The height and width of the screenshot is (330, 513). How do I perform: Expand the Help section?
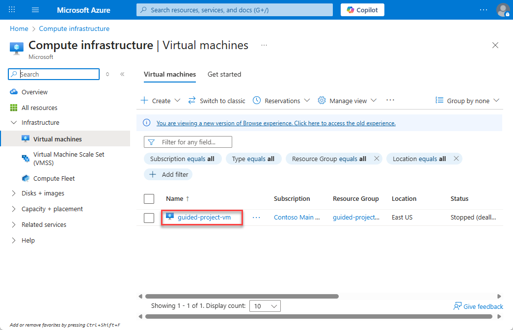[x=13, y=240]
